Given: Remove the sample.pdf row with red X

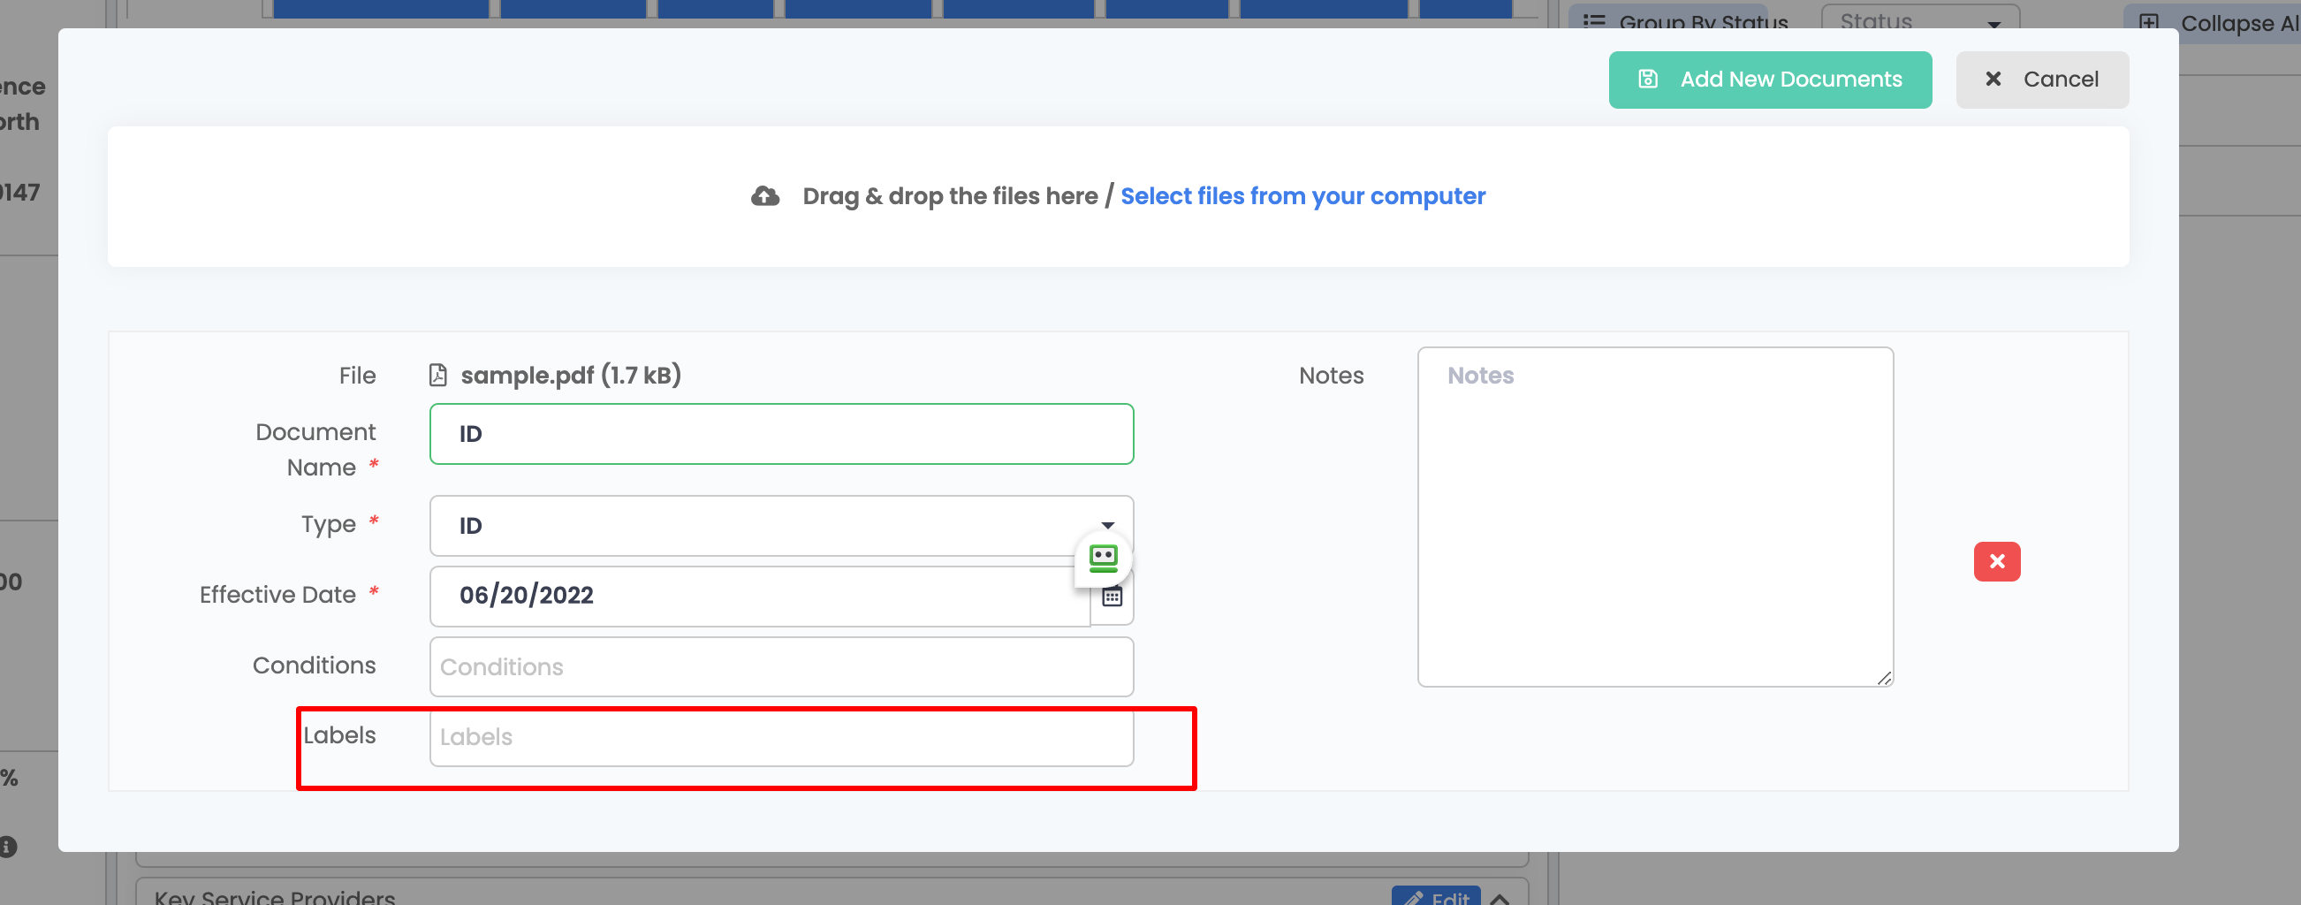Looking at the screenshot, I should [1996, 562].
